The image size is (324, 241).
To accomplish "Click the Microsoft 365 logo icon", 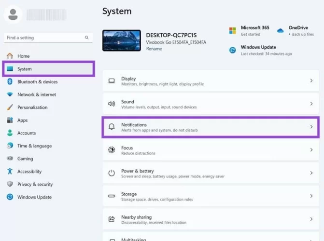I will point(233,31).
